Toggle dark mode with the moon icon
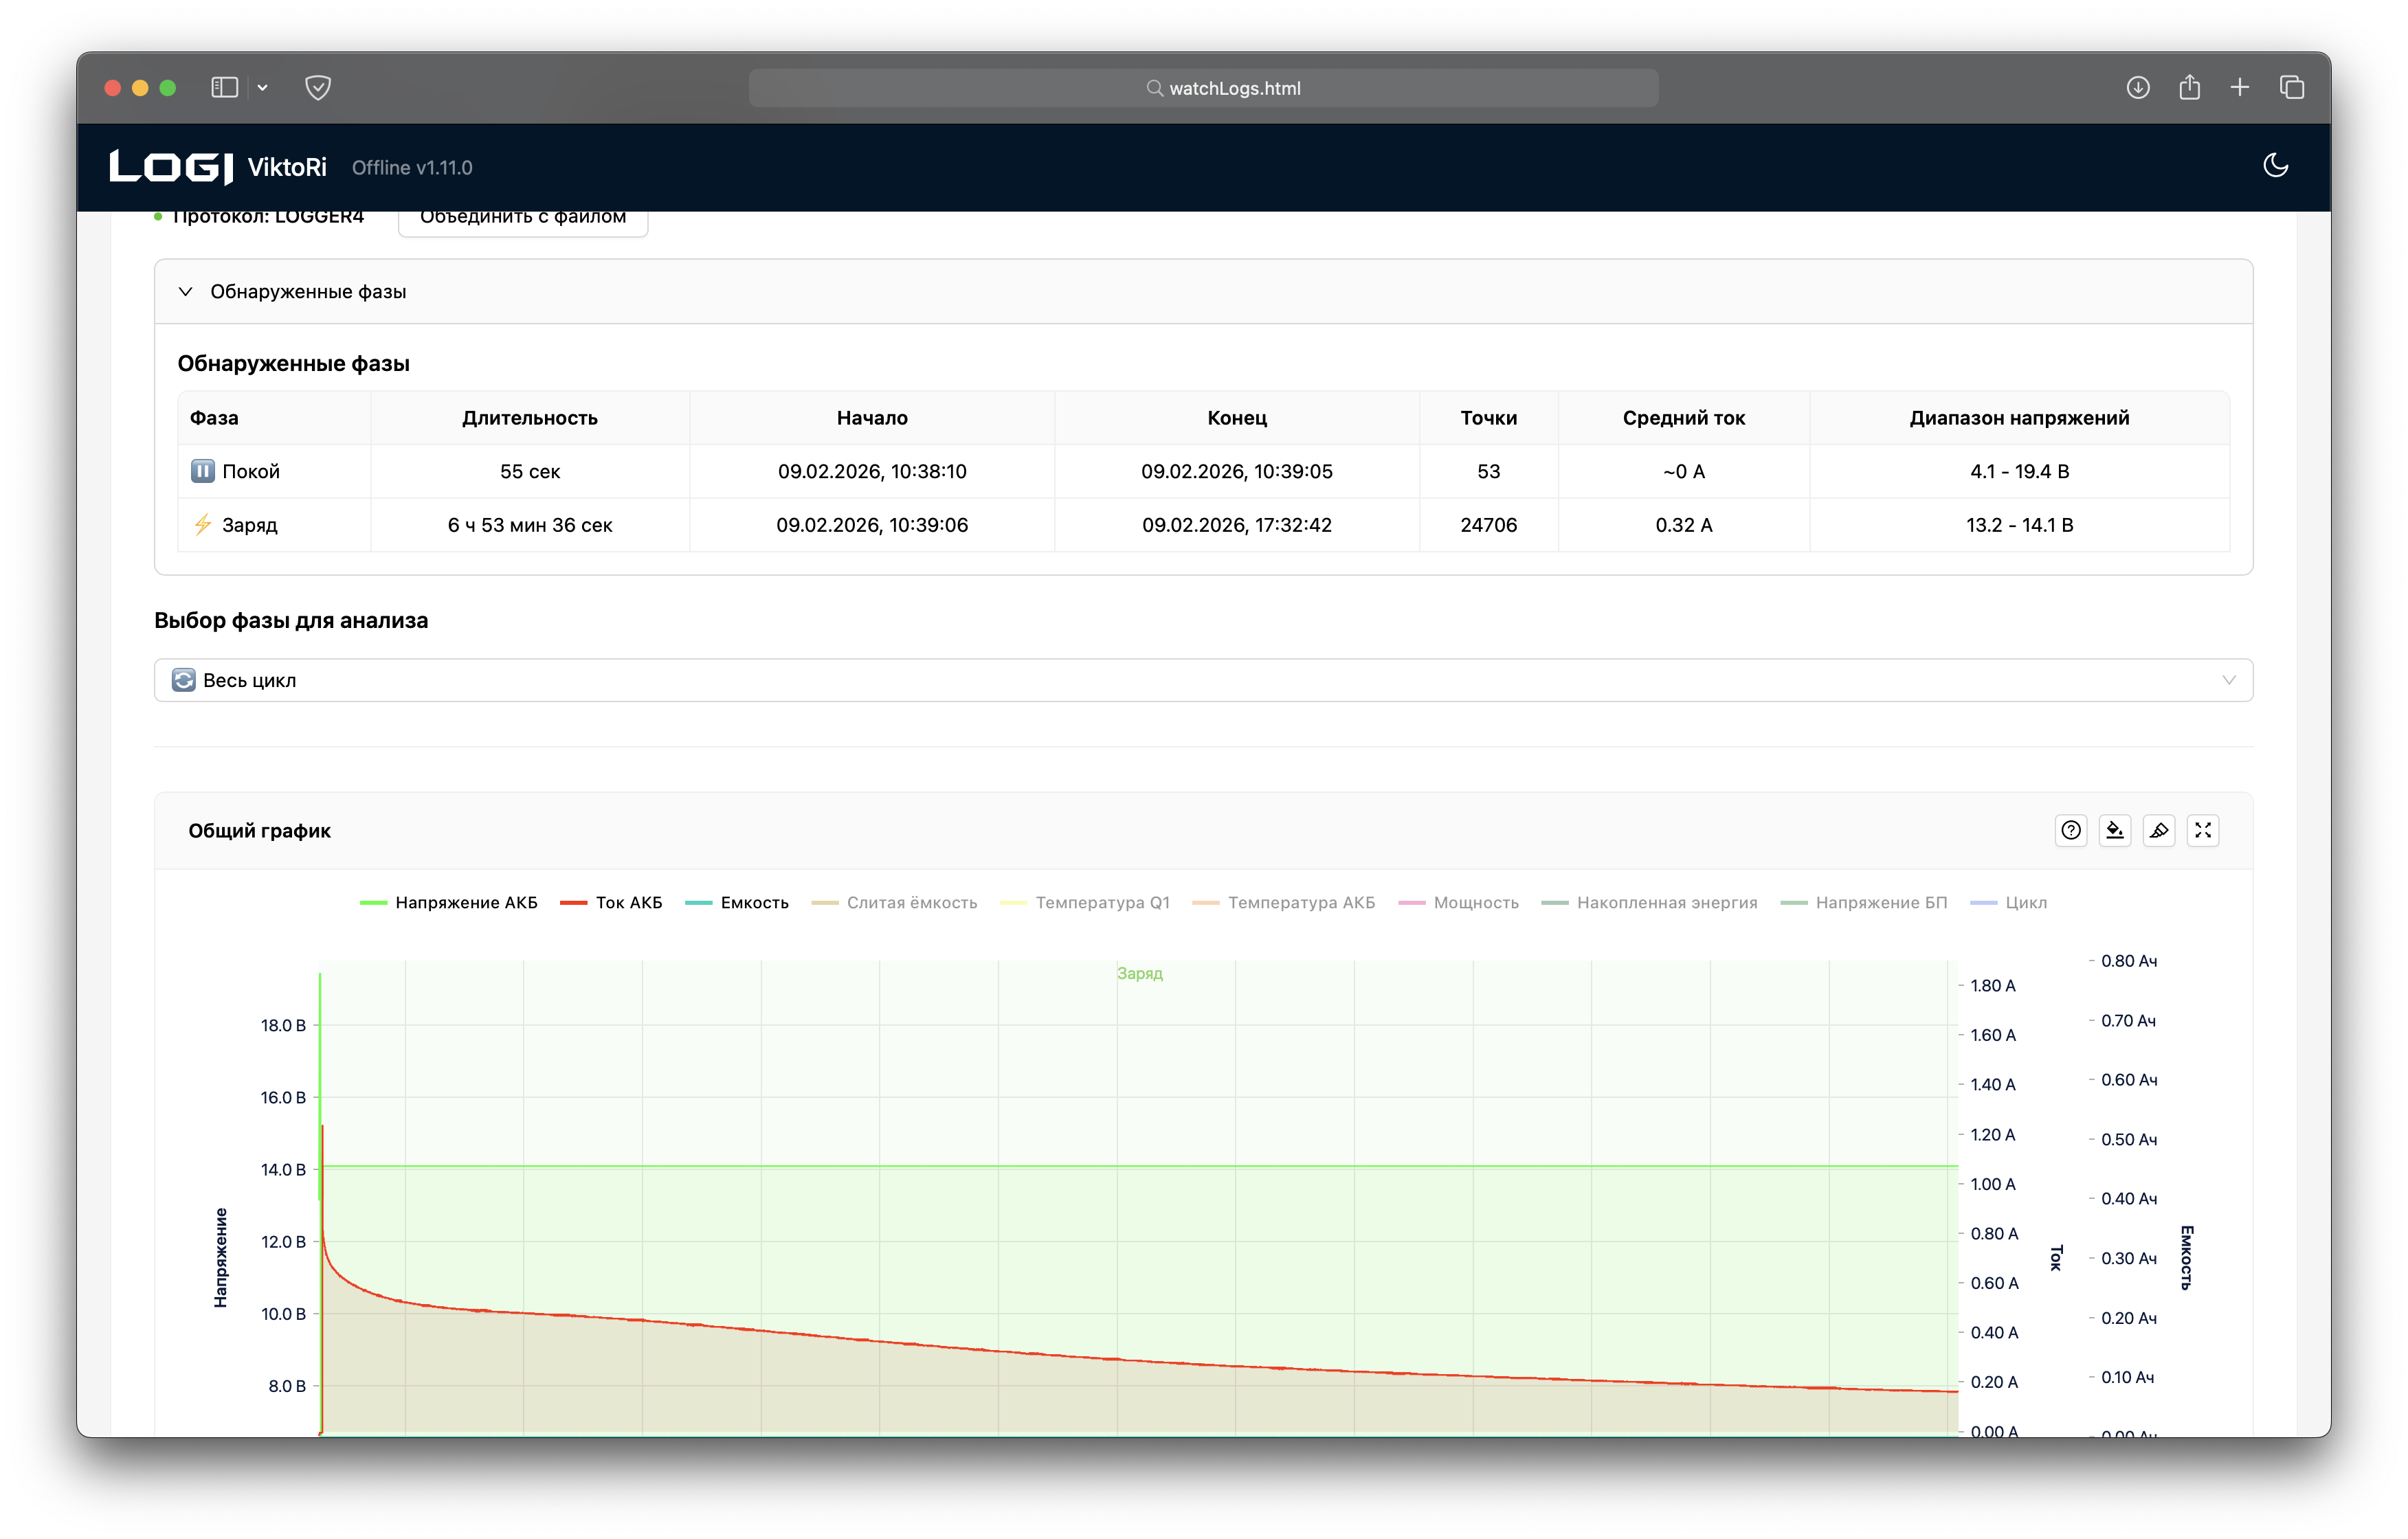 coord(2277,166)
